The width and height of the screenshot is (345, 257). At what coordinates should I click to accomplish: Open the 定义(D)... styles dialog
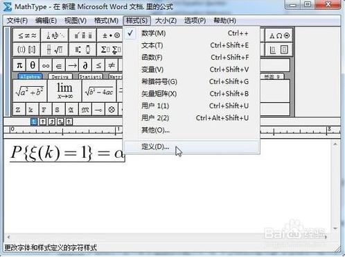(192, 147)
